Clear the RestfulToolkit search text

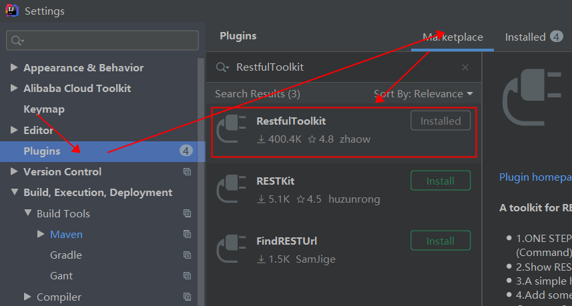point(465,67)
